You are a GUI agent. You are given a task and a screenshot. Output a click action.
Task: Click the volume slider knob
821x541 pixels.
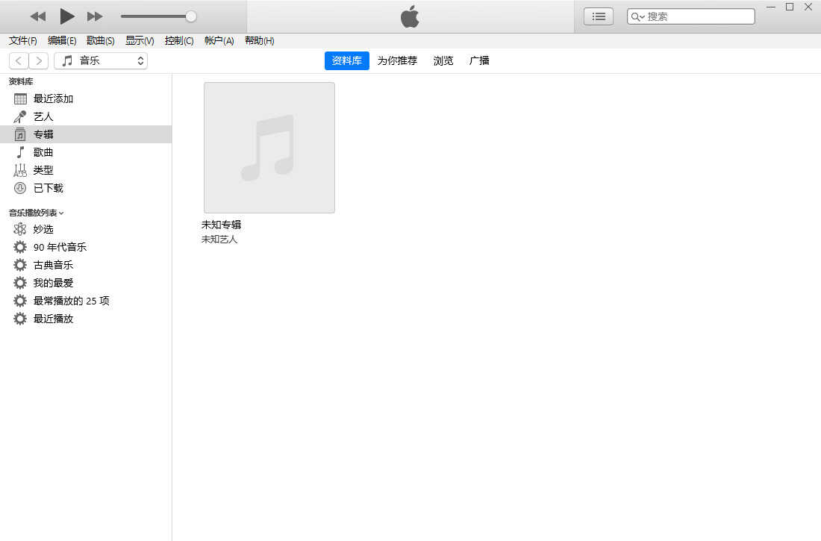coord(191,16)
